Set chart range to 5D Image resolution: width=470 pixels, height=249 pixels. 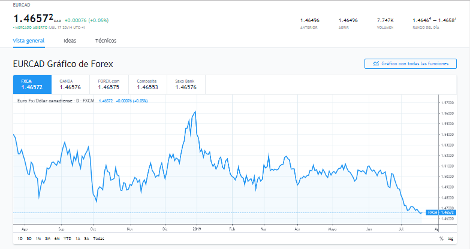29,238
